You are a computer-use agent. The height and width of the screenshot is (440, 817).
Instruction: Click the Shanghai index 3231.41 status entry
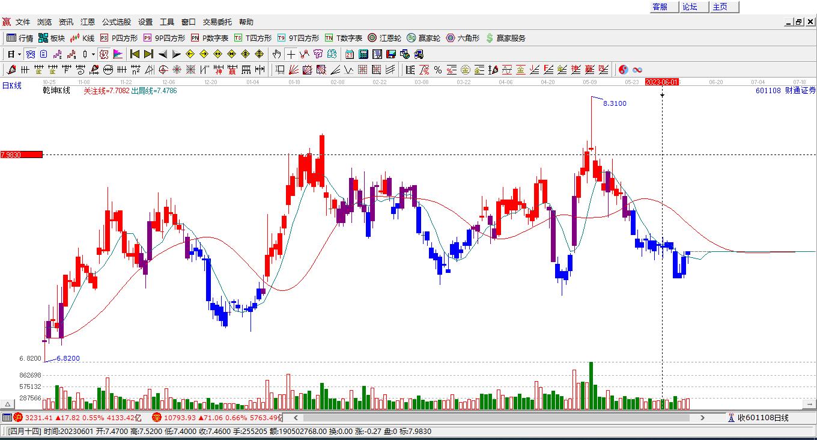pos(77,418)
